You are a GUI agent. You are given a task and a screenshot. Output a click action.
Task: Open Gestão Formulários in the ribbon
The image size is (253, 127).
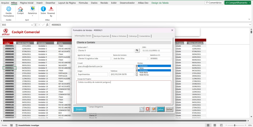pyautogui.click(x=9, y=11)
